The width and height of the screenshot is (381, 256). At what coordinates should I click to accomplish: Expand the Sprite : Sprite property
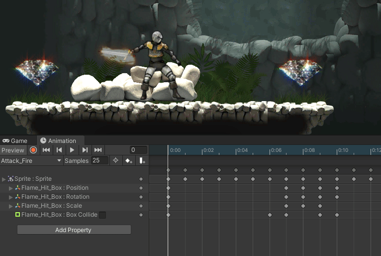[x=3, y=179]
